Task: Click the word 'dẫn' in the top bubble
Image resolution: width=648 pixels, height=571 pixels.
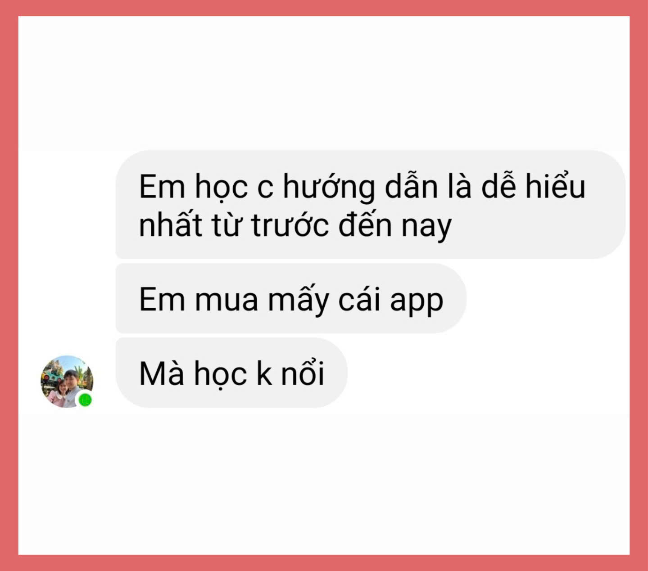Action: pos(411,186)
